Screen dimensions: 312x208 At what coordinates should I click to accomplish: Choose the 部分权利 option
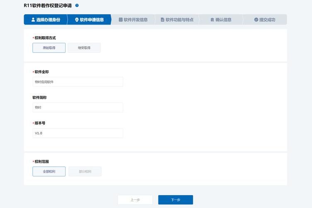85,171
